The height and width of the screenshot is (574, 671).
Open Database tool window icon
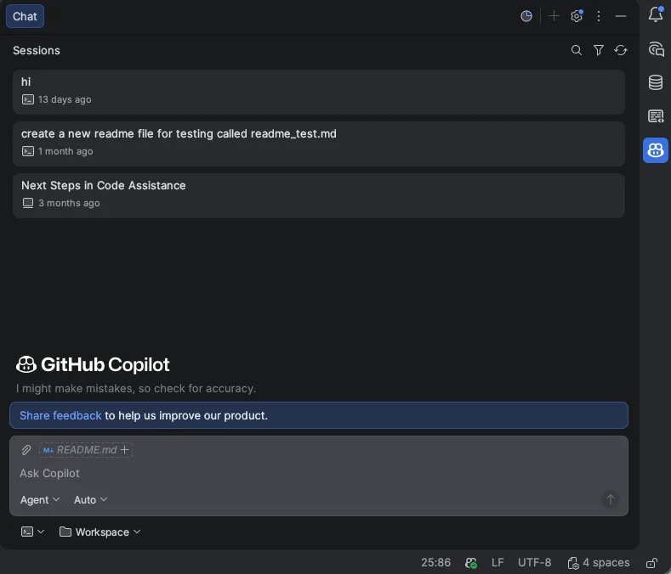click(x=656, y=82)
